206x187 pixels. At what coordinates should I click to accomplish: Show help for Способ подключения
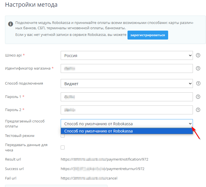[198, 83]
